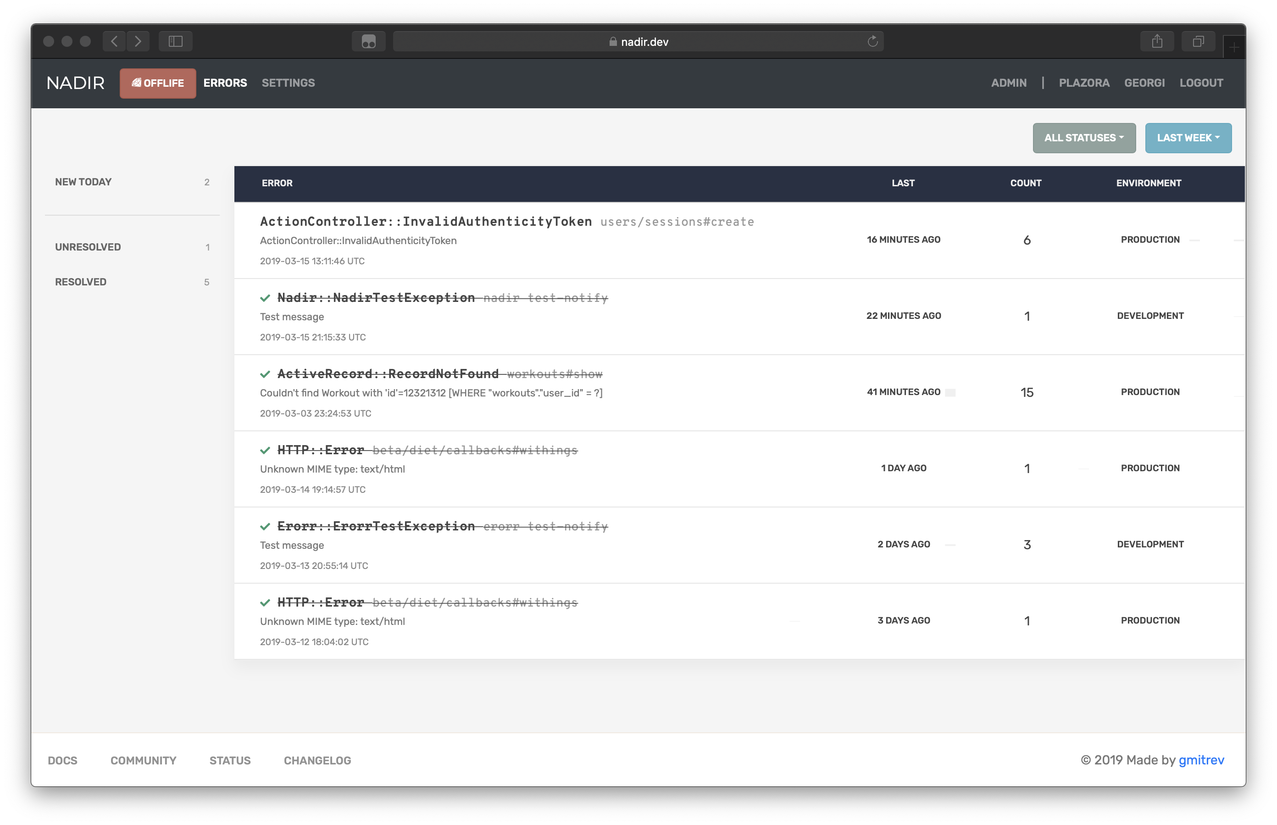
Task: Click the privacy report icon
Action: [368, 41]
